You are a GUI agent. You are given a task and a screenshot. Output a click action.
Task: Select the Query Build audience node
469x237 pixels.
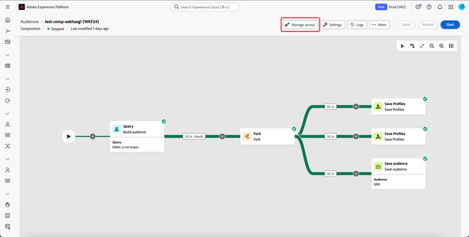click(137, 136)
